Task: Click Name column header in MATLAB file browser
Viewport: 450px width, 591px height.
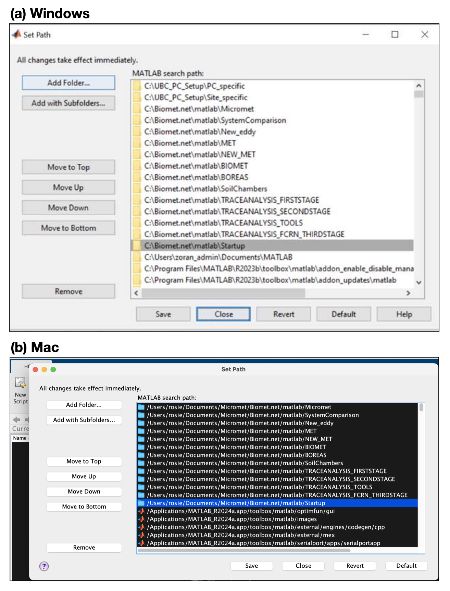Action: (20, 438)
